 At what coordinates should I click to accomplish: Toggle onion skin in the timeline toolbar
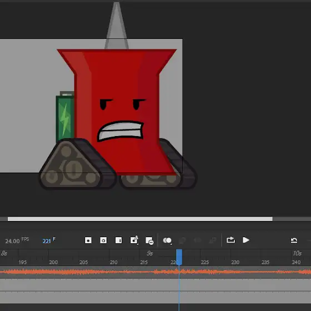167,240
